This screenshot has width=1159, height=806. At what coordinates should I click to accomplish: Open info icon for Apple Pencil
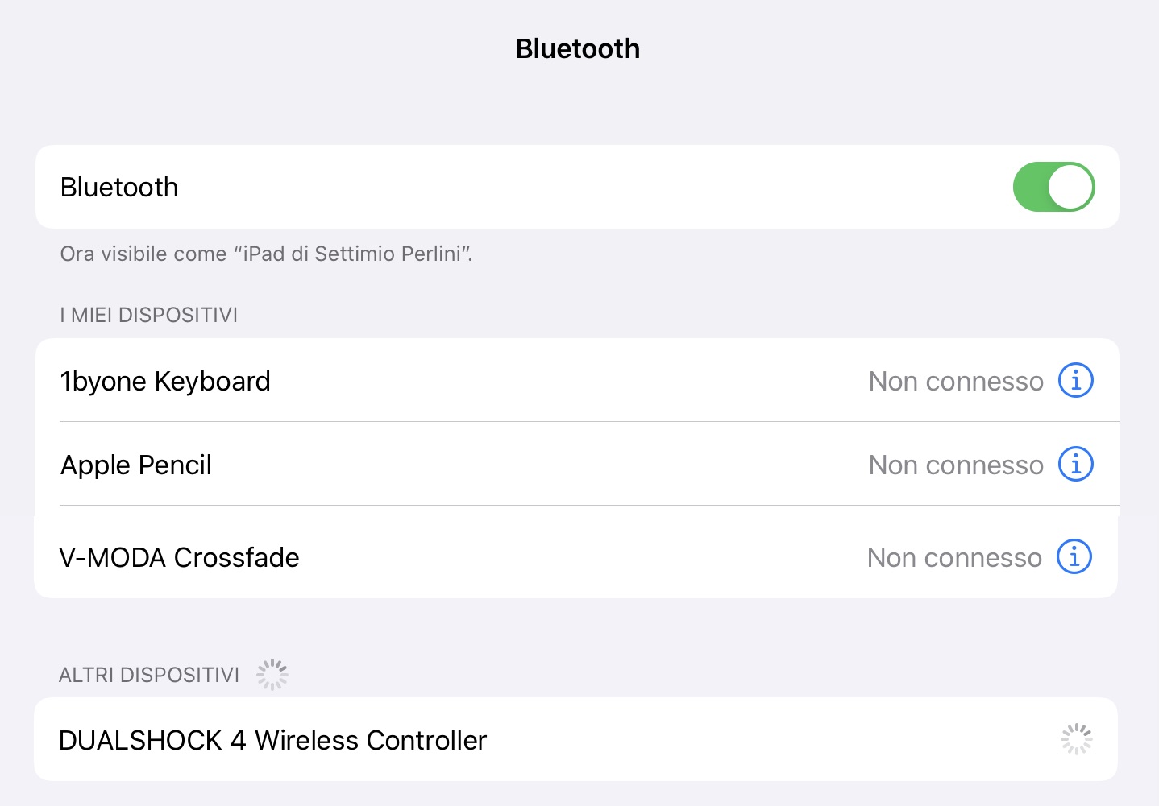[x=1075, y=464]
